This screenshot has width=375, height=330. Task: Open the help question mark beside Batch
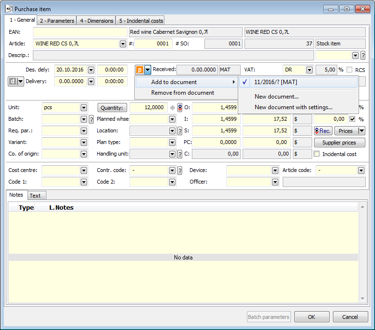pos(91,119)
